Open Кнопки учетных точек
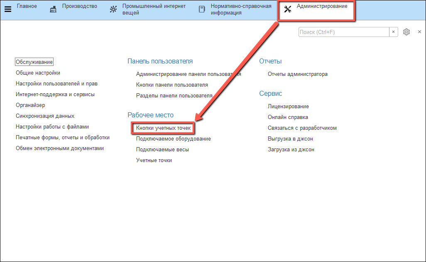This screenshot has width=426, height=262. [163, 128]
